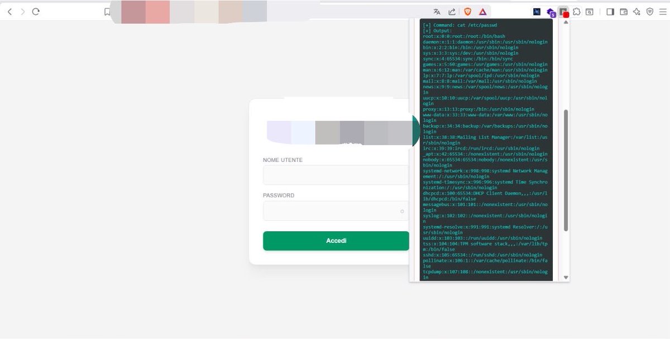The width and height of the screenshot is (670, 339).
Task: Click the NOME UTENTE label
Action: [x=283, y=160]
